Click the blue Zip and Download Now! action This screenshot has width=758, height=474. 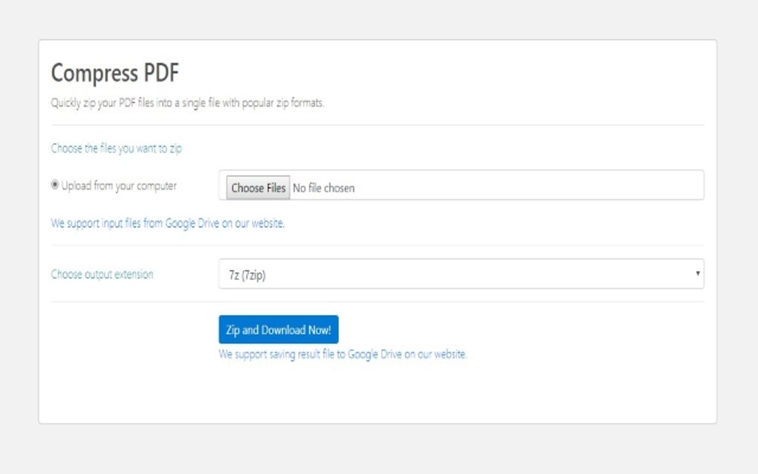click(x=279, y=329)
